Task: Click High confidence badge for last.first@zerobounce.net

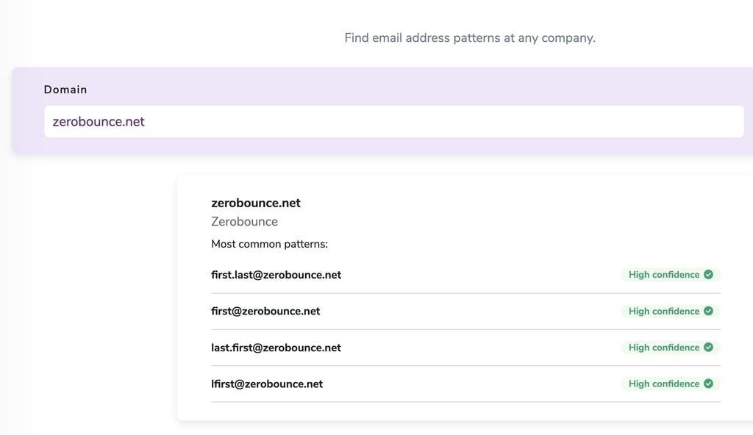Action: tap(671, 347)
